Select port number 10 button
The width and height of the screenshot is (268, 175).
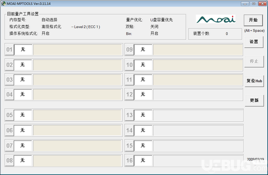click(x=130, y=65)
